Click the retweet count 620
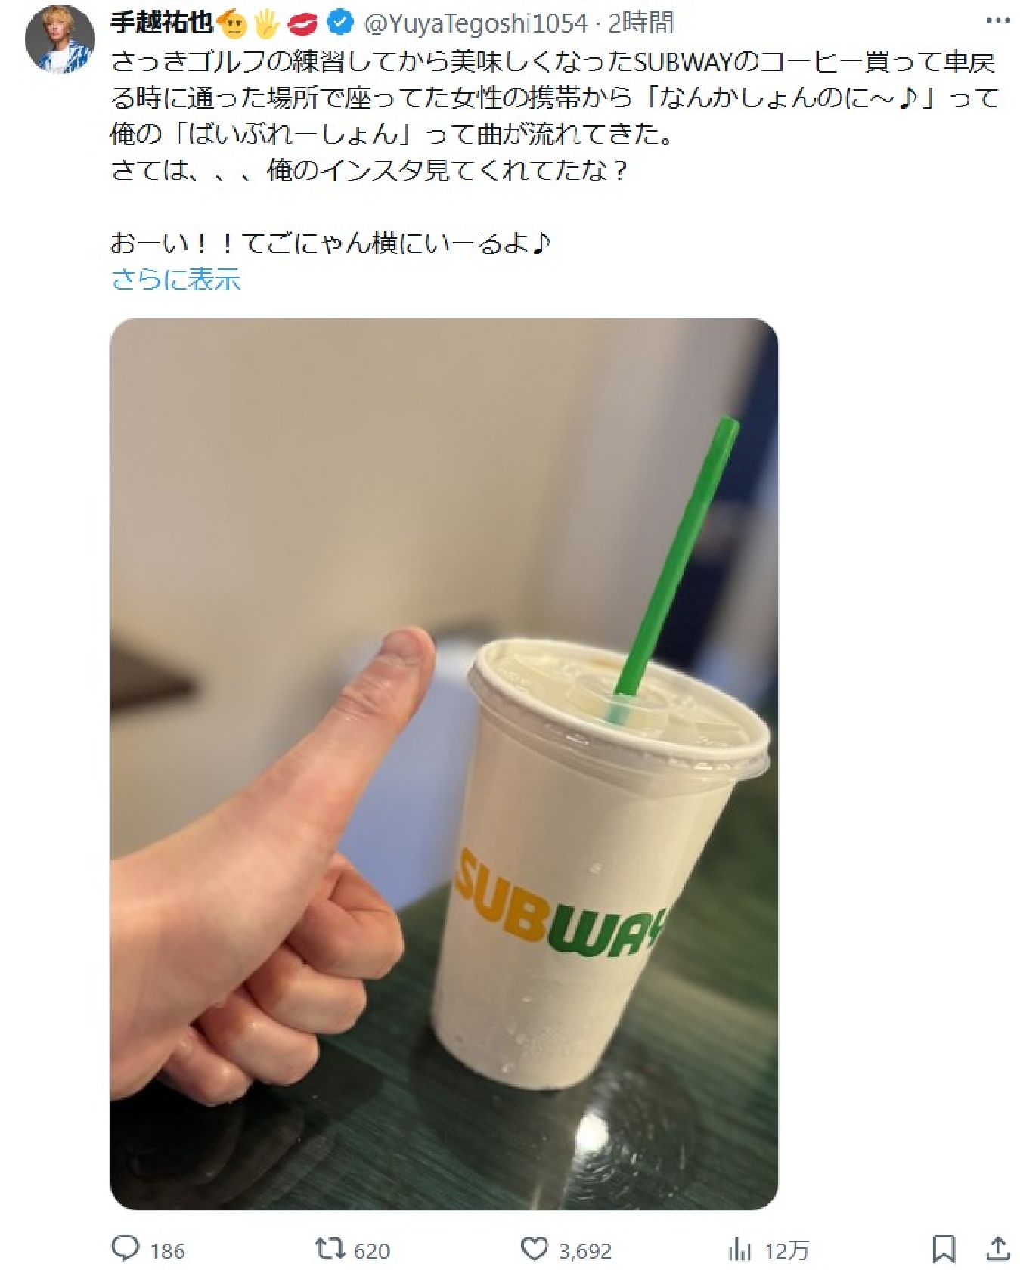The height and width of the screenshot is (1270, 1020). pyautogui.click(x=372, y=1250)
